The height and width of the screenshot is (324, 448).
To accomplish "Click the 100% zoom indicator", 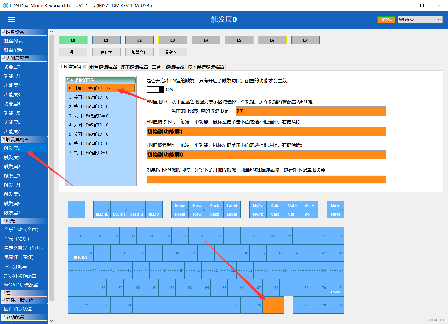I will click(386, 20).
